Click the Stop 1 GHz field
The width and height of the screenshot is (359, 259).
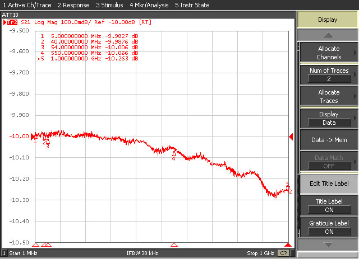[x=260, y=253]
